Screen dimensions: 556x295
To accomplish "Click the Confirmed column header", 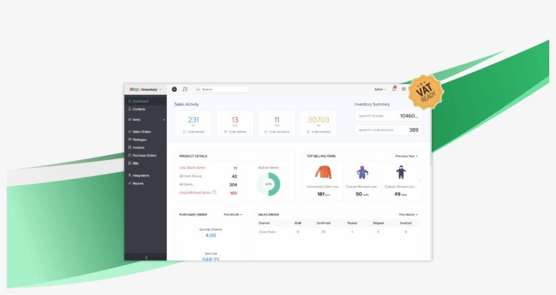I will pos(323,223).
